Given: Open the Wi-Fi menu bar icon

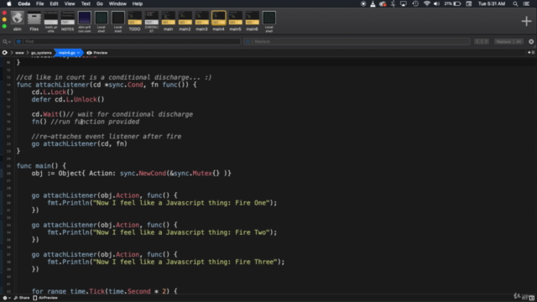Looking at the screenshot, I should [427, 3].
